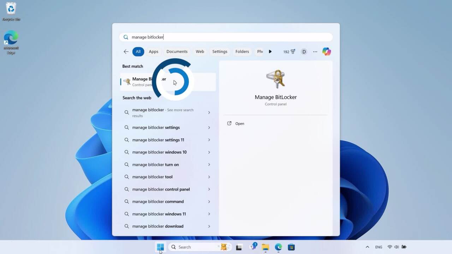The width and height of the screenshot is (452, 254).
Task: Select web suggestion 'manage bitlocker download'
Action: pos(168,226)
